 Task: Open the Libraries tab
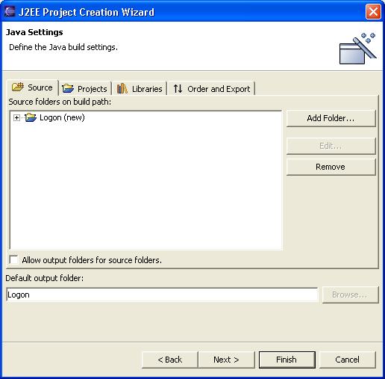(140, 89)
